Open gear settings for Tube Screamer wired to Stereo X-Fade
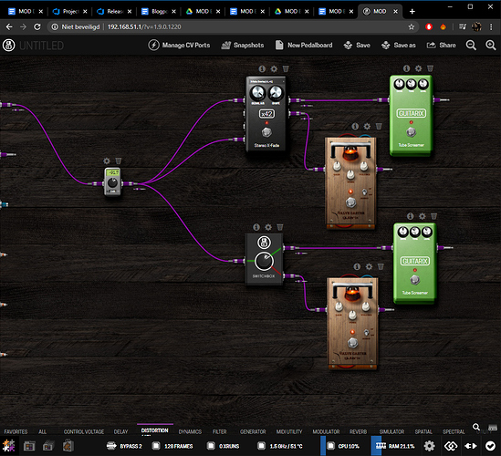 [418, 68]
